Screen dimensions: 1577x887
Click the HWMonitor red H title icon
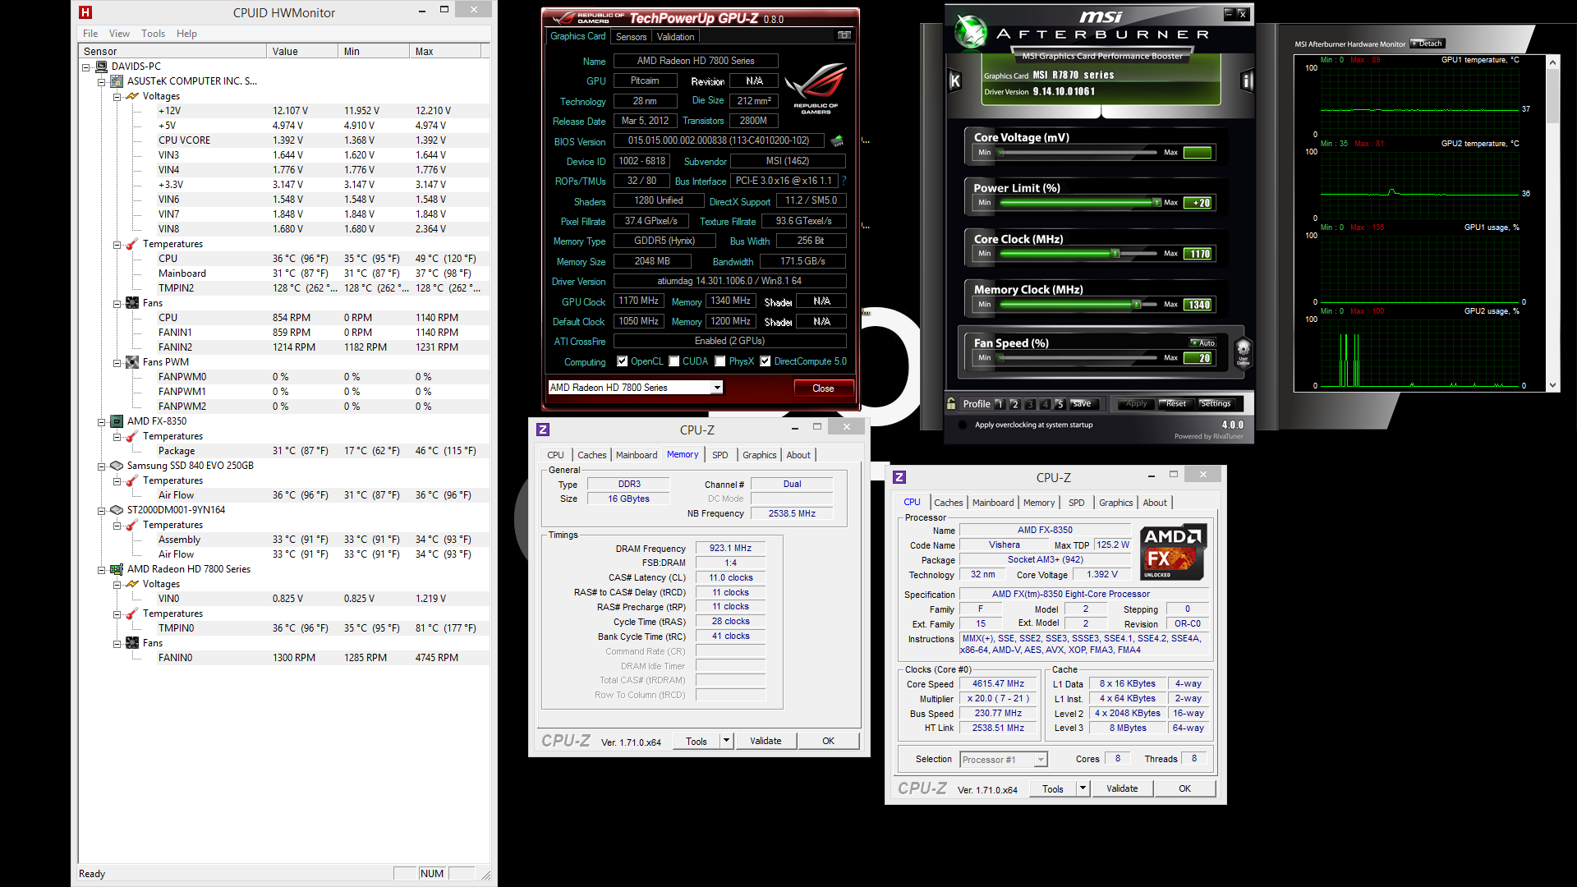click(x=85, y=12)
